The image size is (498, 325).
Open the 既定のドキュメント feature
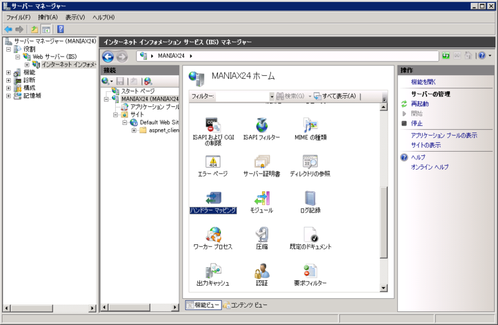[x=310, y=239]
